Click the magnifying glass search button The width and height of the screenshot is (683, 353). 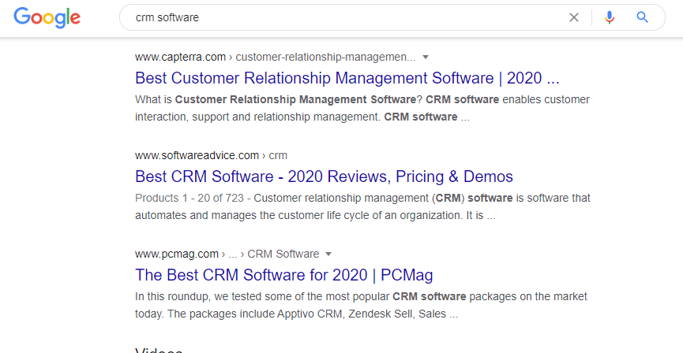coord(643,17)
